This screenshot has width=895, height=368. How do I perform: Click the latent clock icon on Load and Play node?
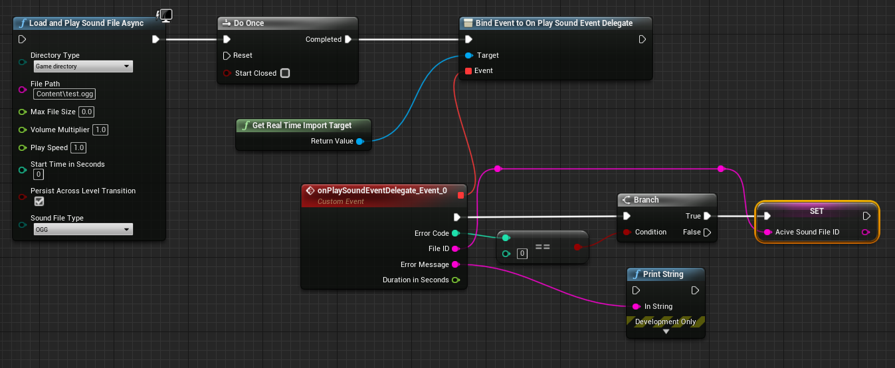click(164, 15)
